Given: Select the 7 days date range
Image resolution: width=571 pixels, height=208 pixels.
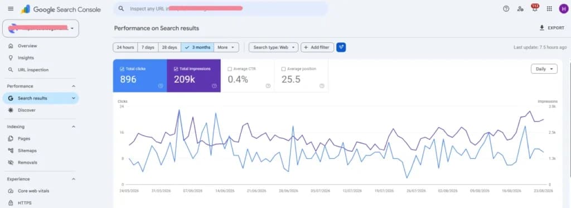Looking at the screenshot, I should [148, 47].
